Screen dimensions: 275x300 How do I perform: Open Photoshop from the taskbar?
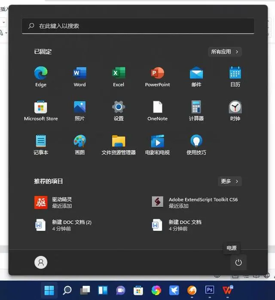[210, 290]
